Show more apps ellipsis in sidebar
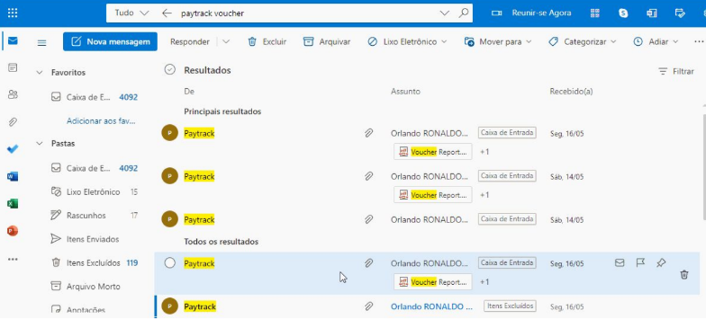The width and height of the screenshot is (706, 328). coord(13,259)
